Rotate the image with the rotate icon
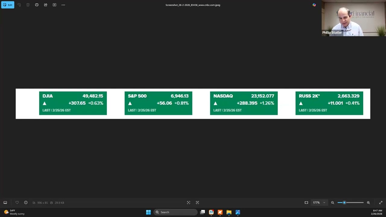This screenshot has height=217, width=386. click(x=19, y=5)
